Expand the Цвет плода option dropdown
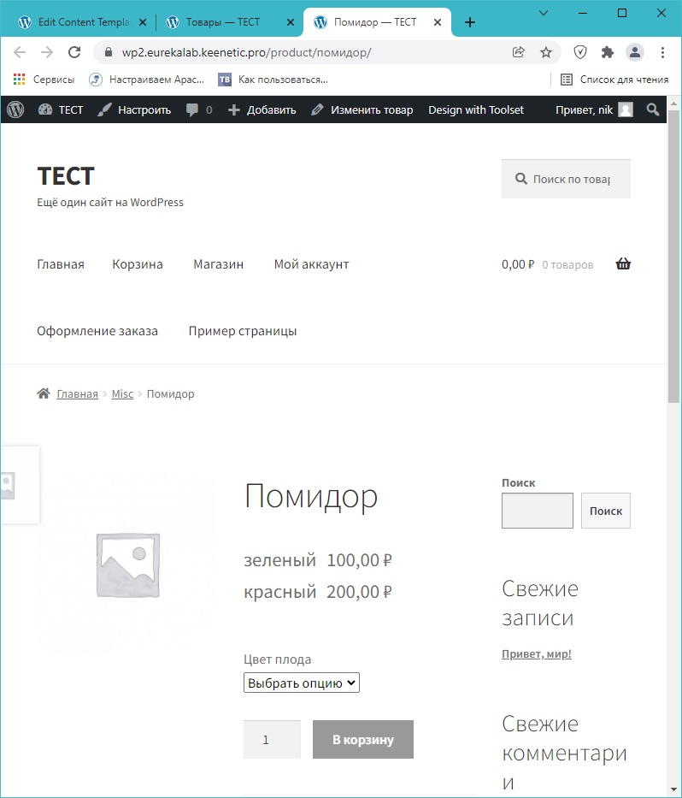This screenshot has height=798, width=682. click(302, 683)
